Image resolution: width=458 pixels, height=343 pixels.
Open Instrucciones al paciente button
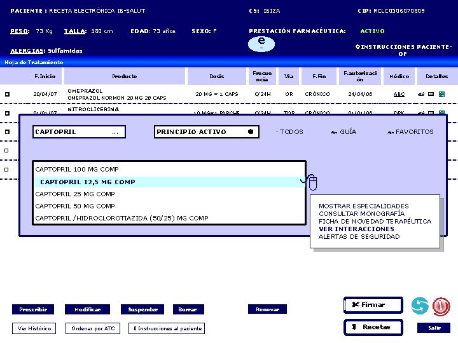(x=167, y=328)
